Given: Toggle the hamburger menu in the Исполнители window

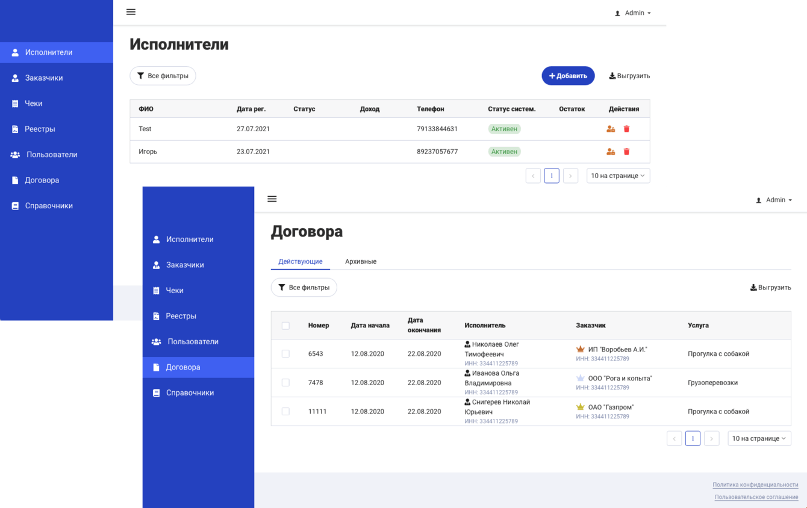Looking at the screenshot, I should coord(131,12).
